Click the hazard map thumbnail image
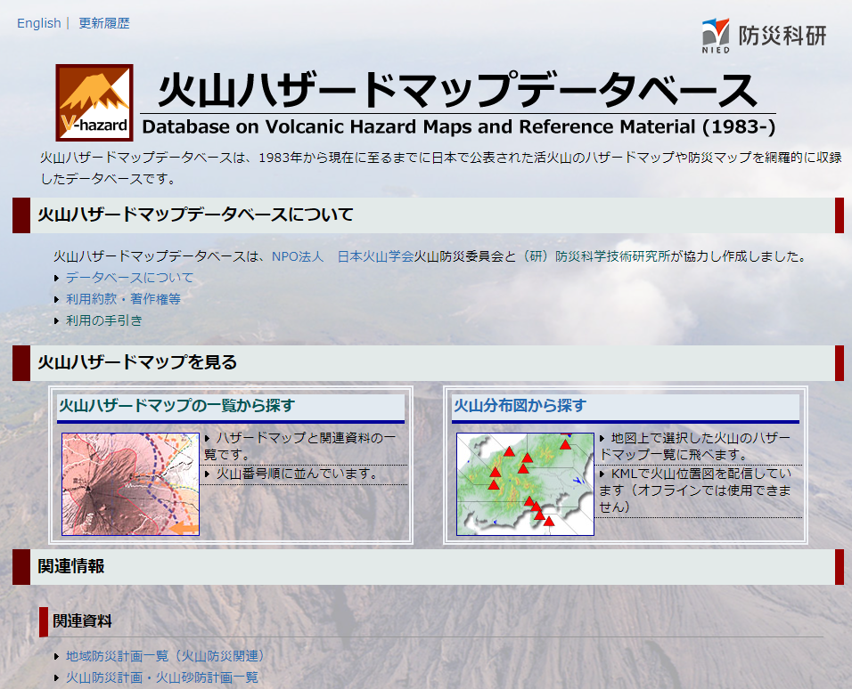This screenshot has width=852, height=689. pos(130,483)
